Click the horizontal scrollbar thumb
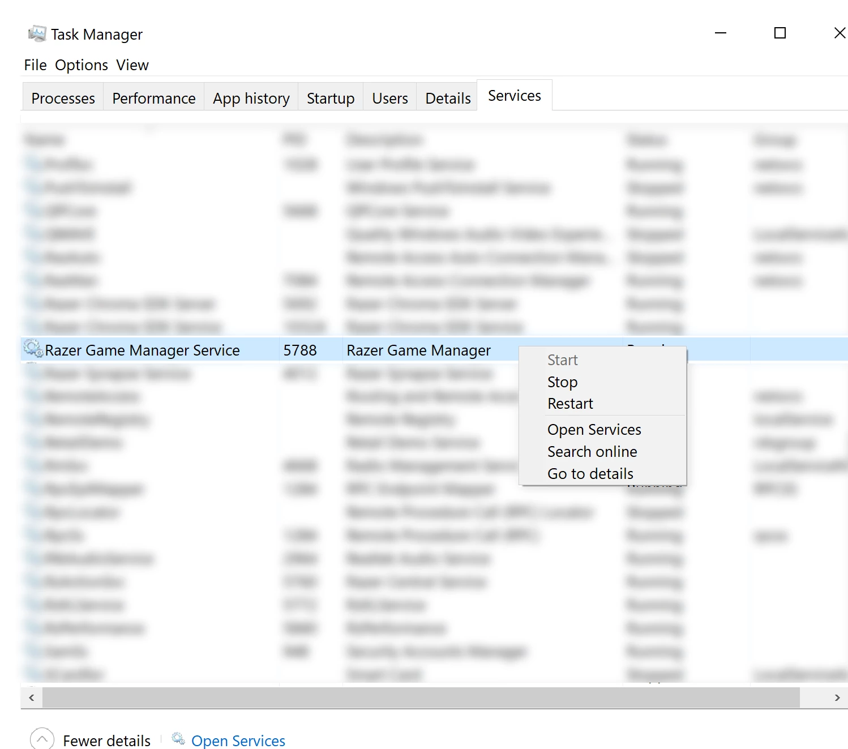The height and width of the screenshot is (749, 848). (x=421, y=697)
